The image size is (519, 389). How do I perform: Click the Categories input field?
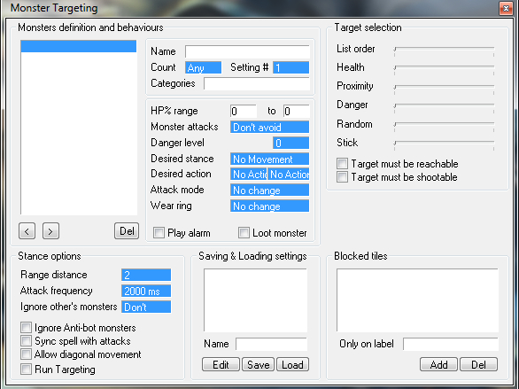[257, 83]
